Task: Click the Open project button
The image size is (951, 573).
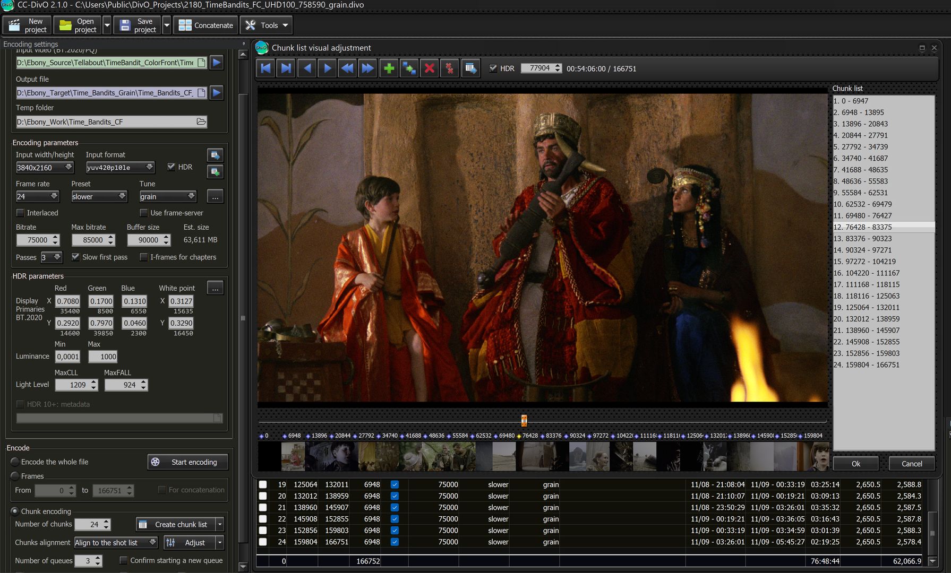Action: (x=78, y=25)
